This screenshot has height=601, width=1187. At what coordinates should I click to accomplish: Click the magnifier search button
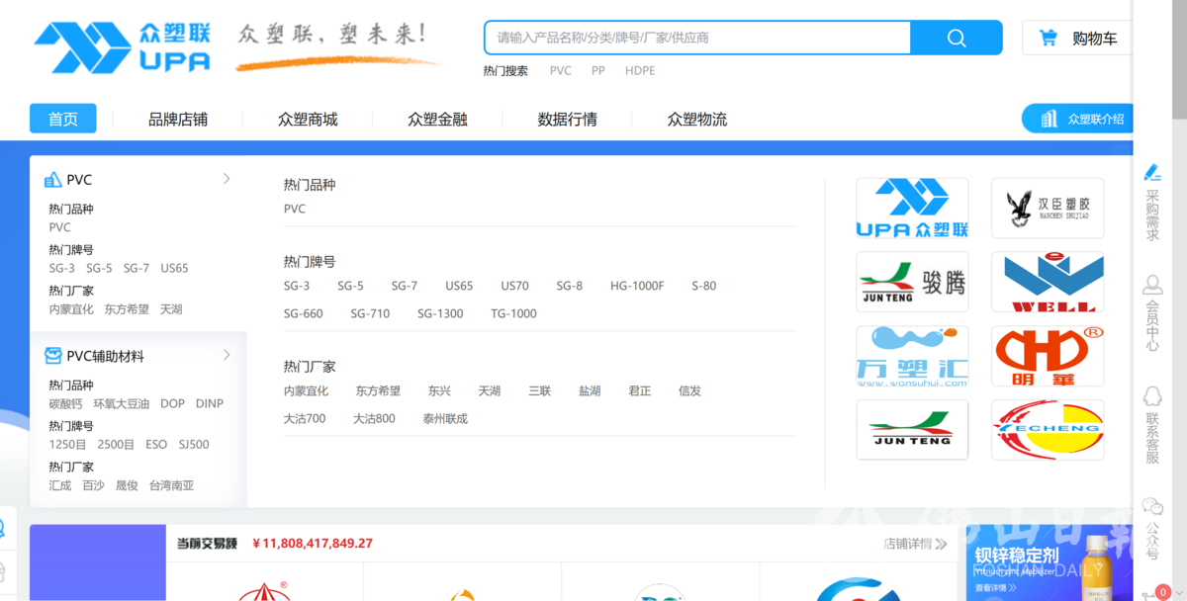(957, 38)
